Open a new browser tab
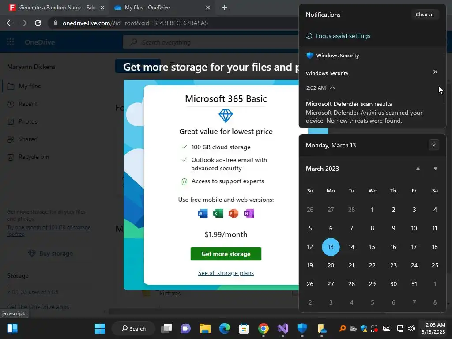This screenshot has width=452, height=339. pos(225,8)
